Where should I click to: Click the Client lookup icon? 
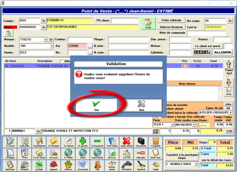click(x=43, y=27)
